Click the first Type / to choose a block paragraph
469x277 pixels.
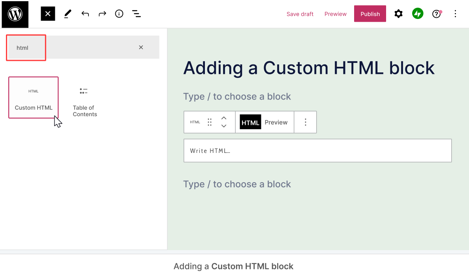pos(237,96)
